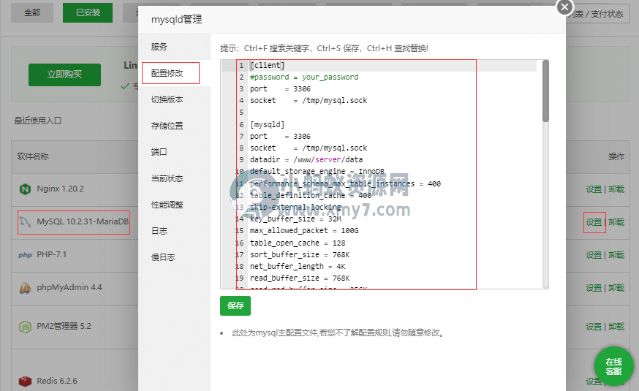The width and height of the screenshot is (639, 391).
Task: Click 卸载 for phpMyAdmin 4.4
Action: 616,289
